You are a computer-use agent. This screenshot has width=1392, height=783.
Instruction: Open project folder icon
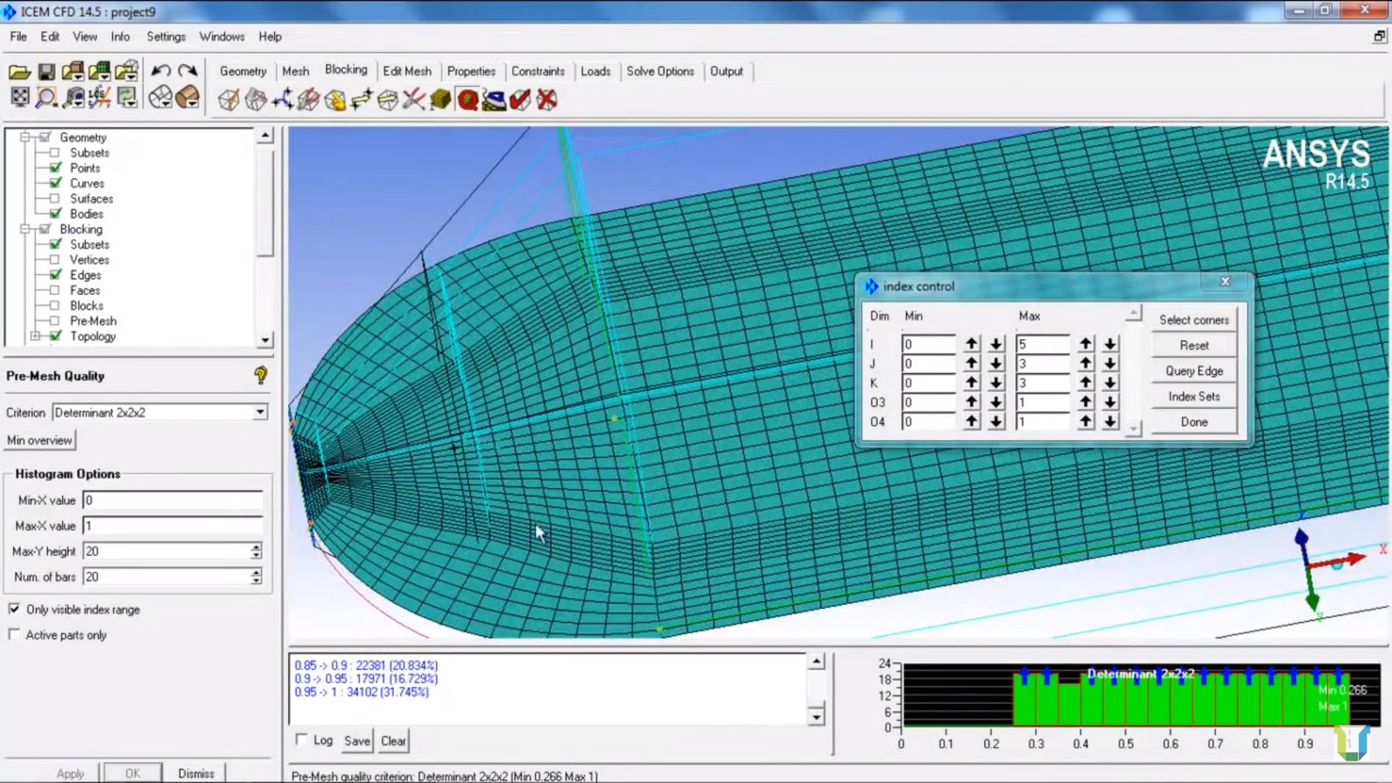(19, 71)
